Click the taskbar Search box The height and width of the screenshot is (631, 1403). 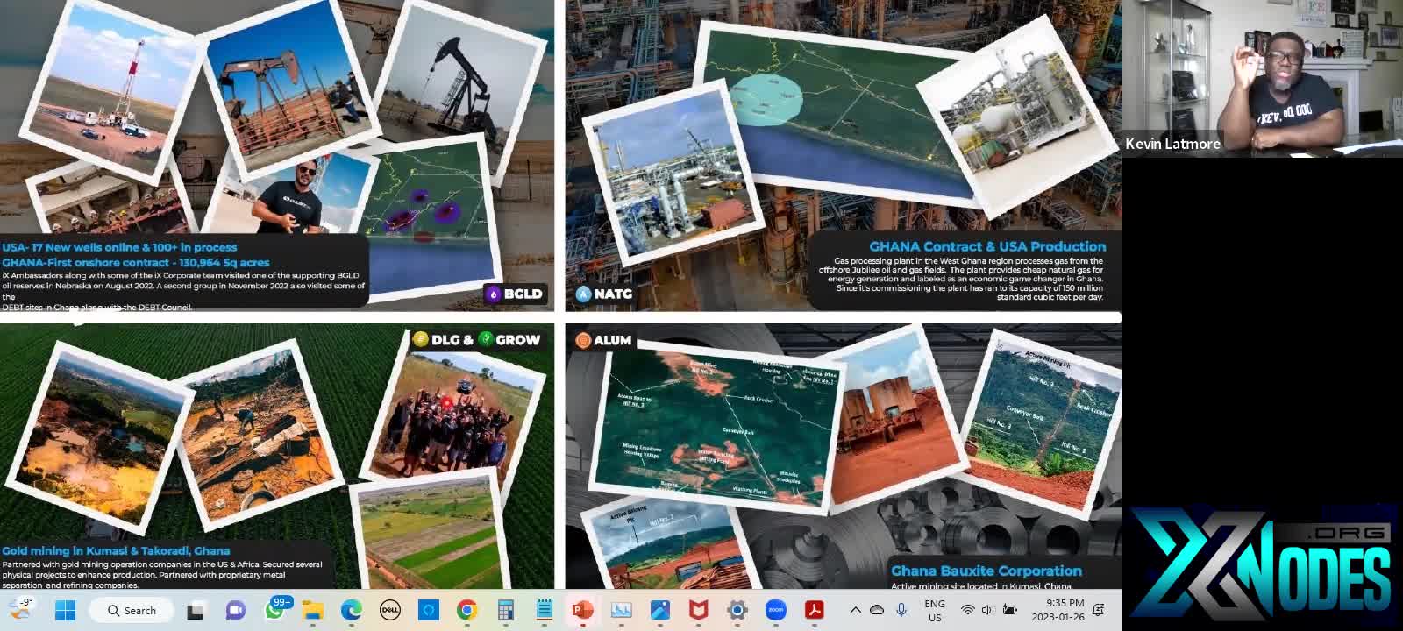tap(132, 610)
